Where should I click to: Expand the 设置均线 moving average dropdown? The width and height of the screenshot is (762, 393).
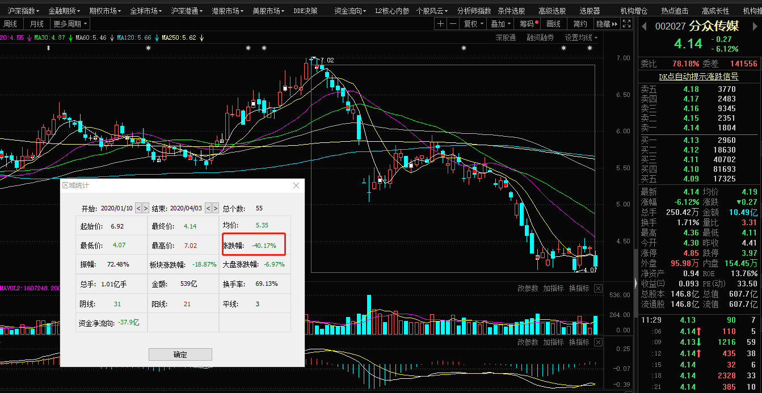tap(580, 37)
